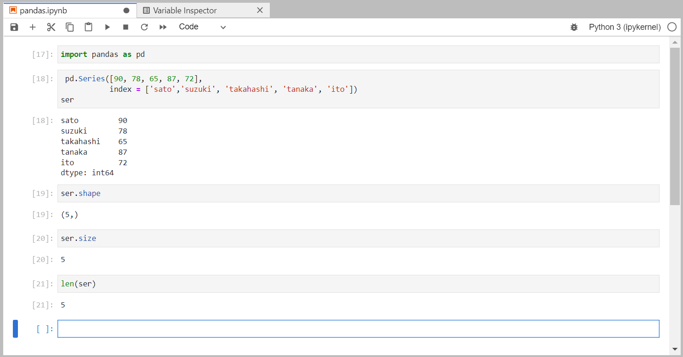Close the Variable Inspector tab
Viewport: 683px width, 357px height.
click(x=260, y=10)
